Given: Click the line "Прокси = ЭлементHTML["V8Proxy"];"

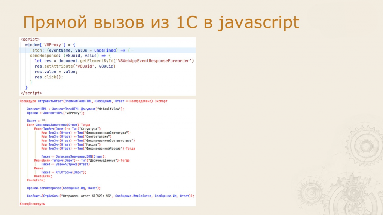Looking at the screenshot, I should tap(56, 113).
